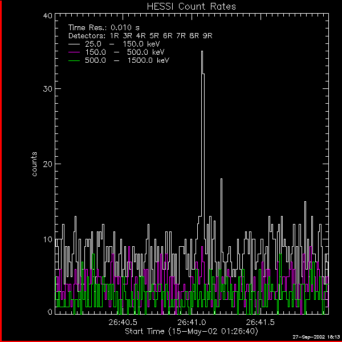Click y-axis tick label 0

pos(50,312)
